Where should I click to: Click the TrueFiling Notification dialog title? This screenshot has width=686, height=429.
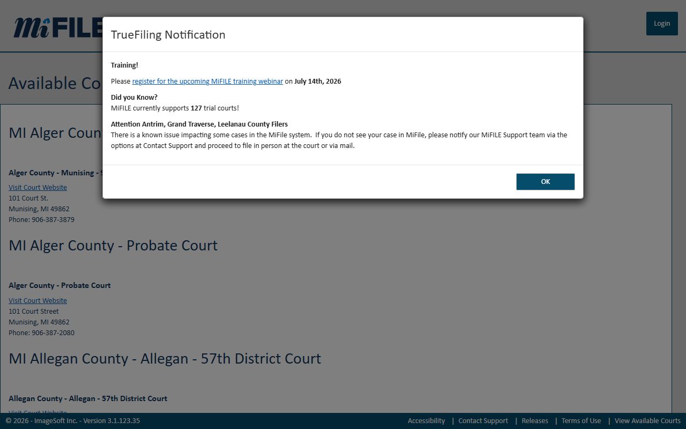click(168, 35)
